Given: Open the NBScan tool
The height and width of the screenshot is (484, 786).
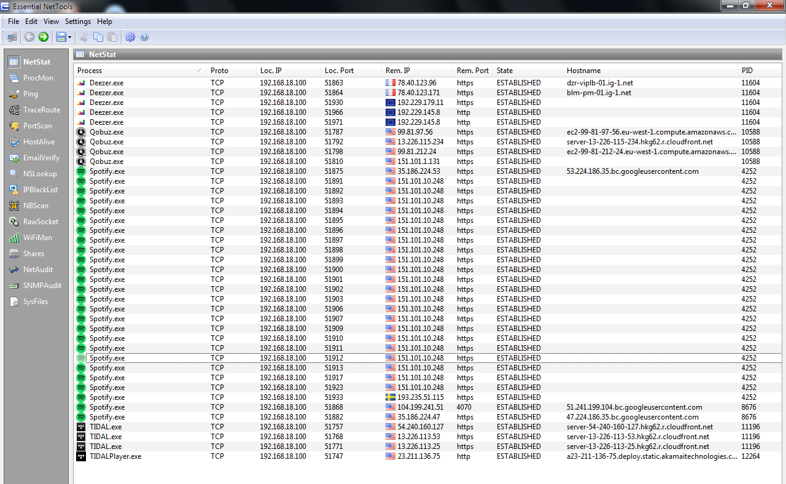Looking at the screenshot, I should (x=29, y=206).
